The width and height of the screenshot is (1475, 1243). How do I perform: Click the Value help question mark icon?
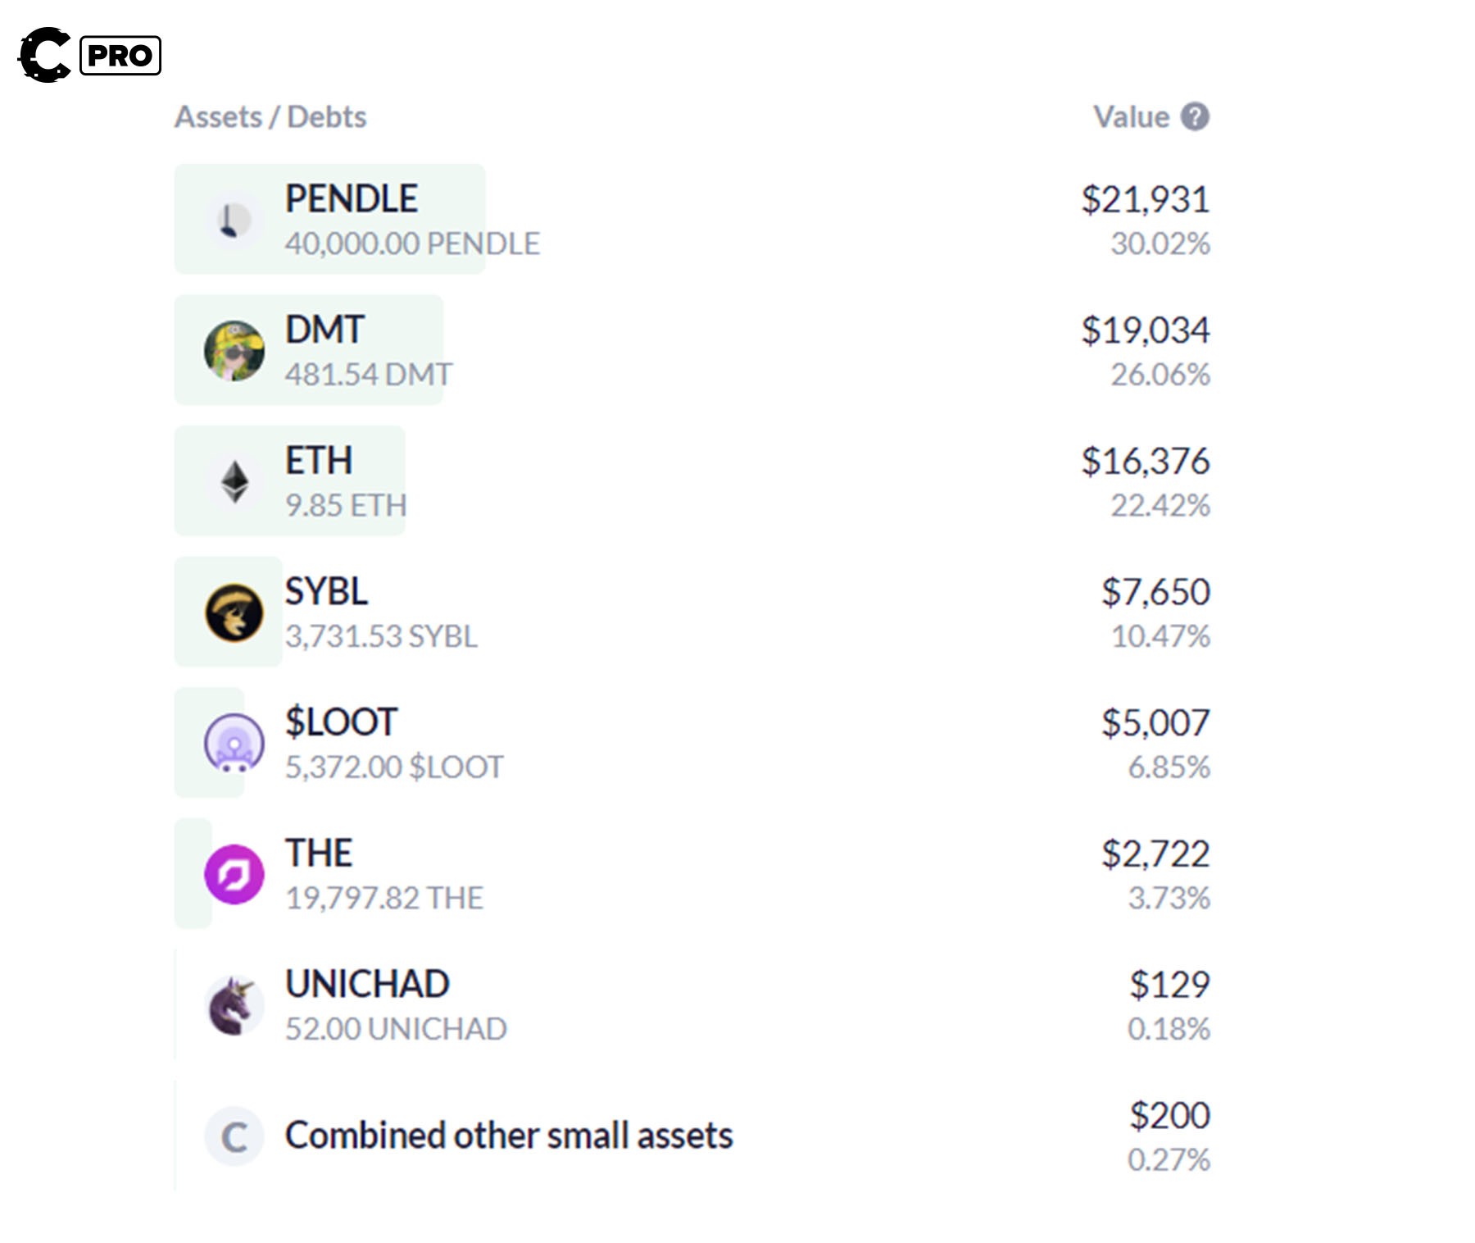click(1195, 117)
